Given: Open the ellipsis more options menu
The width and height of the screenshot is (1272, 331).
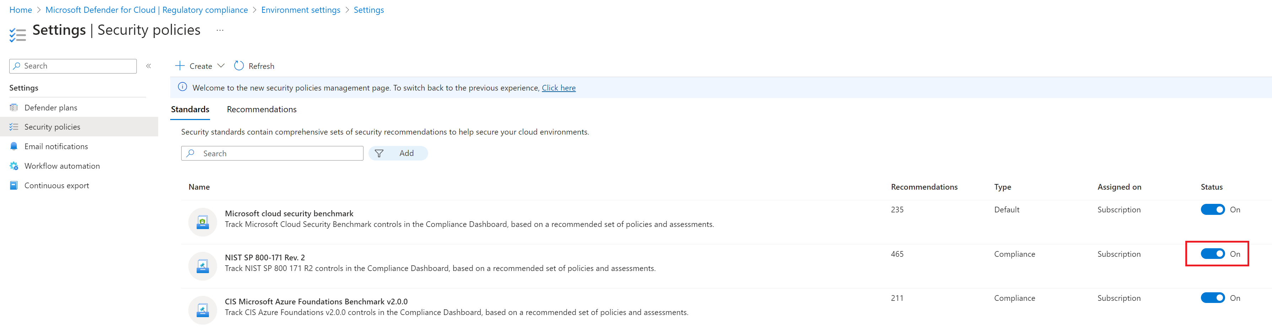Looking at the screenshot, I should coord(220,31).
